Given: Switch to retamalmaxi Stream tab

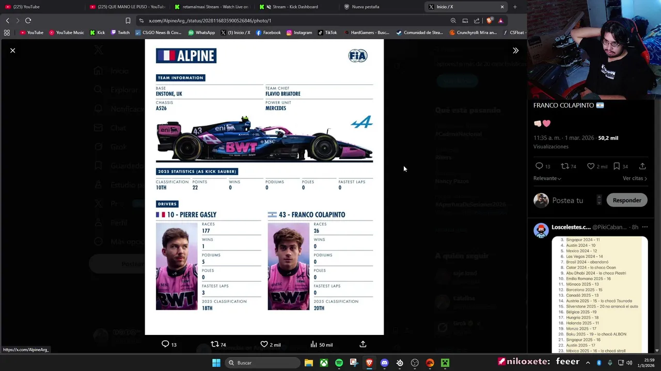Looking at the screenshot, I should (212, 7).
